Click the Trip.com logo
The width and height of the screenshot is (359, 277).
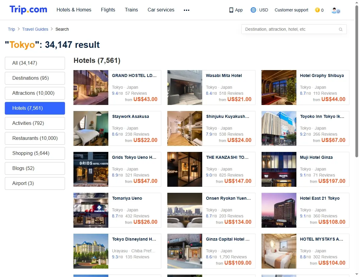(x=28, y=10)
